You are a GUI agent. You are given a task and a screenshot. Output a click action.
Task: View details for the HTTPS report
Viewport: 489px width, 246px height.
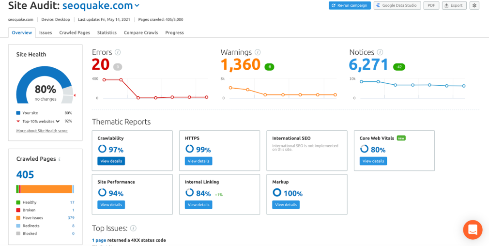(198, 161)
